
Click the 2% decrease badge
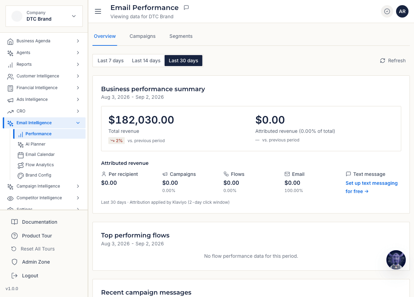click(x=117, y=140)
